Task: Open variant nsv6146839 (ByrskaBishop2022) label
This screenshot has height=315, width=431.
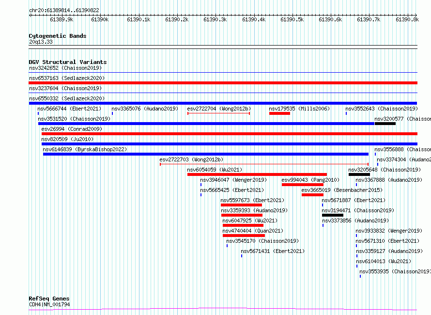Action: [85, 149]
